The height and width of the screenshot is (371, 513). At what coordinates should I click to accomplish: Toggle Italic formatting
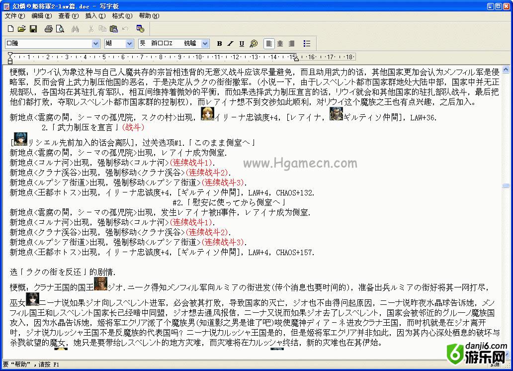click(231, 44)
